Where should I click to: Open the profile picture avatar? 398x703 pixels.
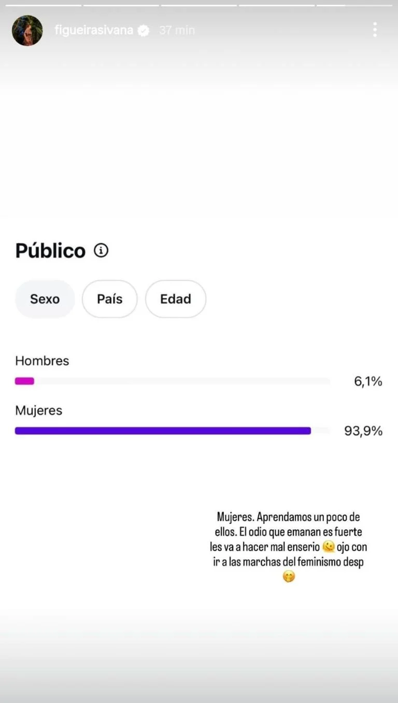tap(27, 31)
